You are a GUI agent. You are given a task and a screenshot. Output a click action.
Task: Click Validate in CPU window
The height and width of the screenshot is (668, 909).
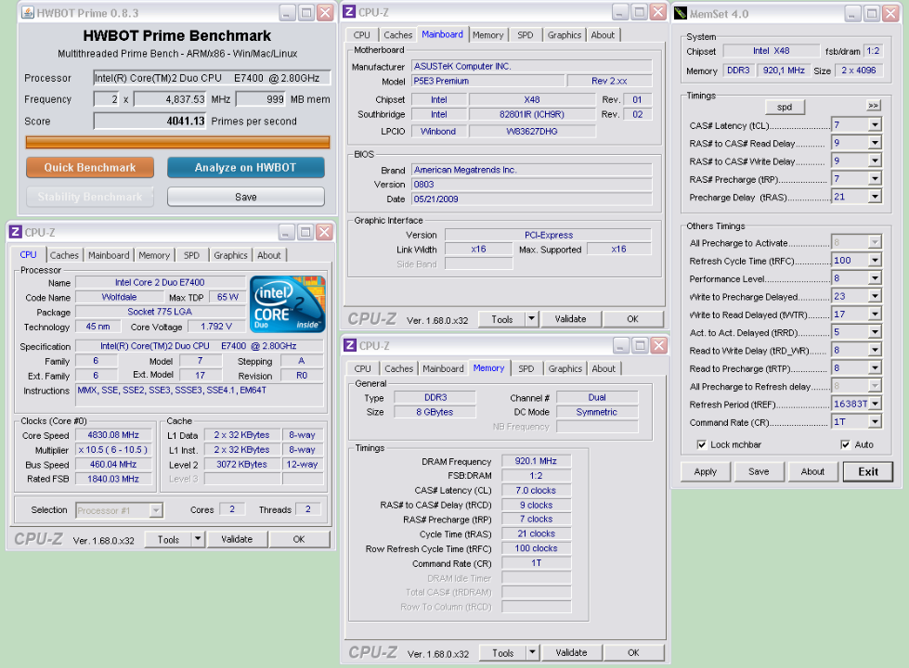click(x=237, y=539)
